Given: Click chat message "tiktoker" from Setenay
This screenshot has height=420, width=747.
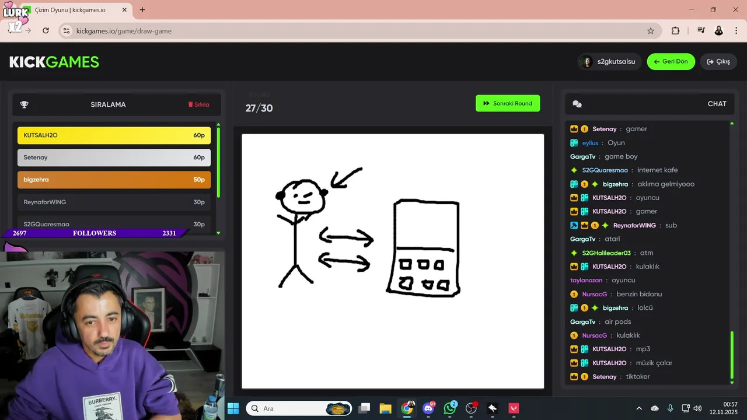Looking at the screenshot, I should pos(637,377).
